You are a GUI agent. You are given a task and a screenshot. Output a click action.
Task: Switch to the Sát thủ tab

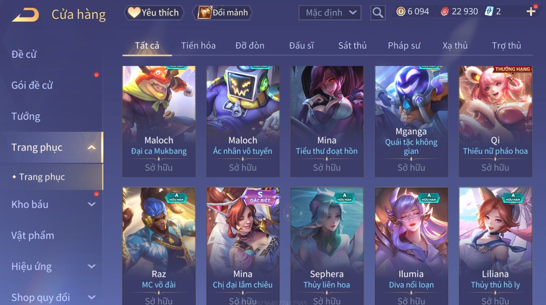click(x=352, y=46)
